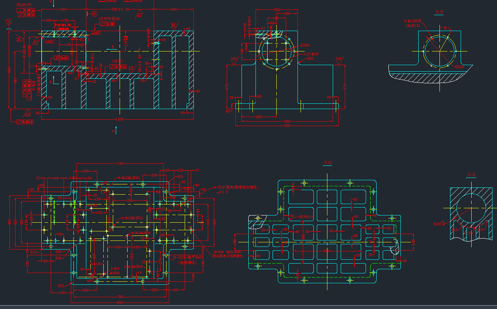497x309 pixels.
Task: Select the 0.06 A tolerance frame near 双向
Action: tap(118, 66)
